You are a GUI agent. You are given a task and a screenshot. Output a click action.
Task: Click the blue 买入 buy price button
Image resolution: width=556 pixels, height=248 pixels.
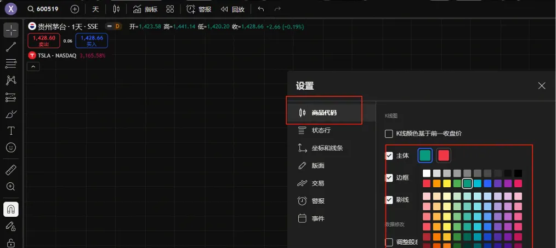(x=92, y=41)
